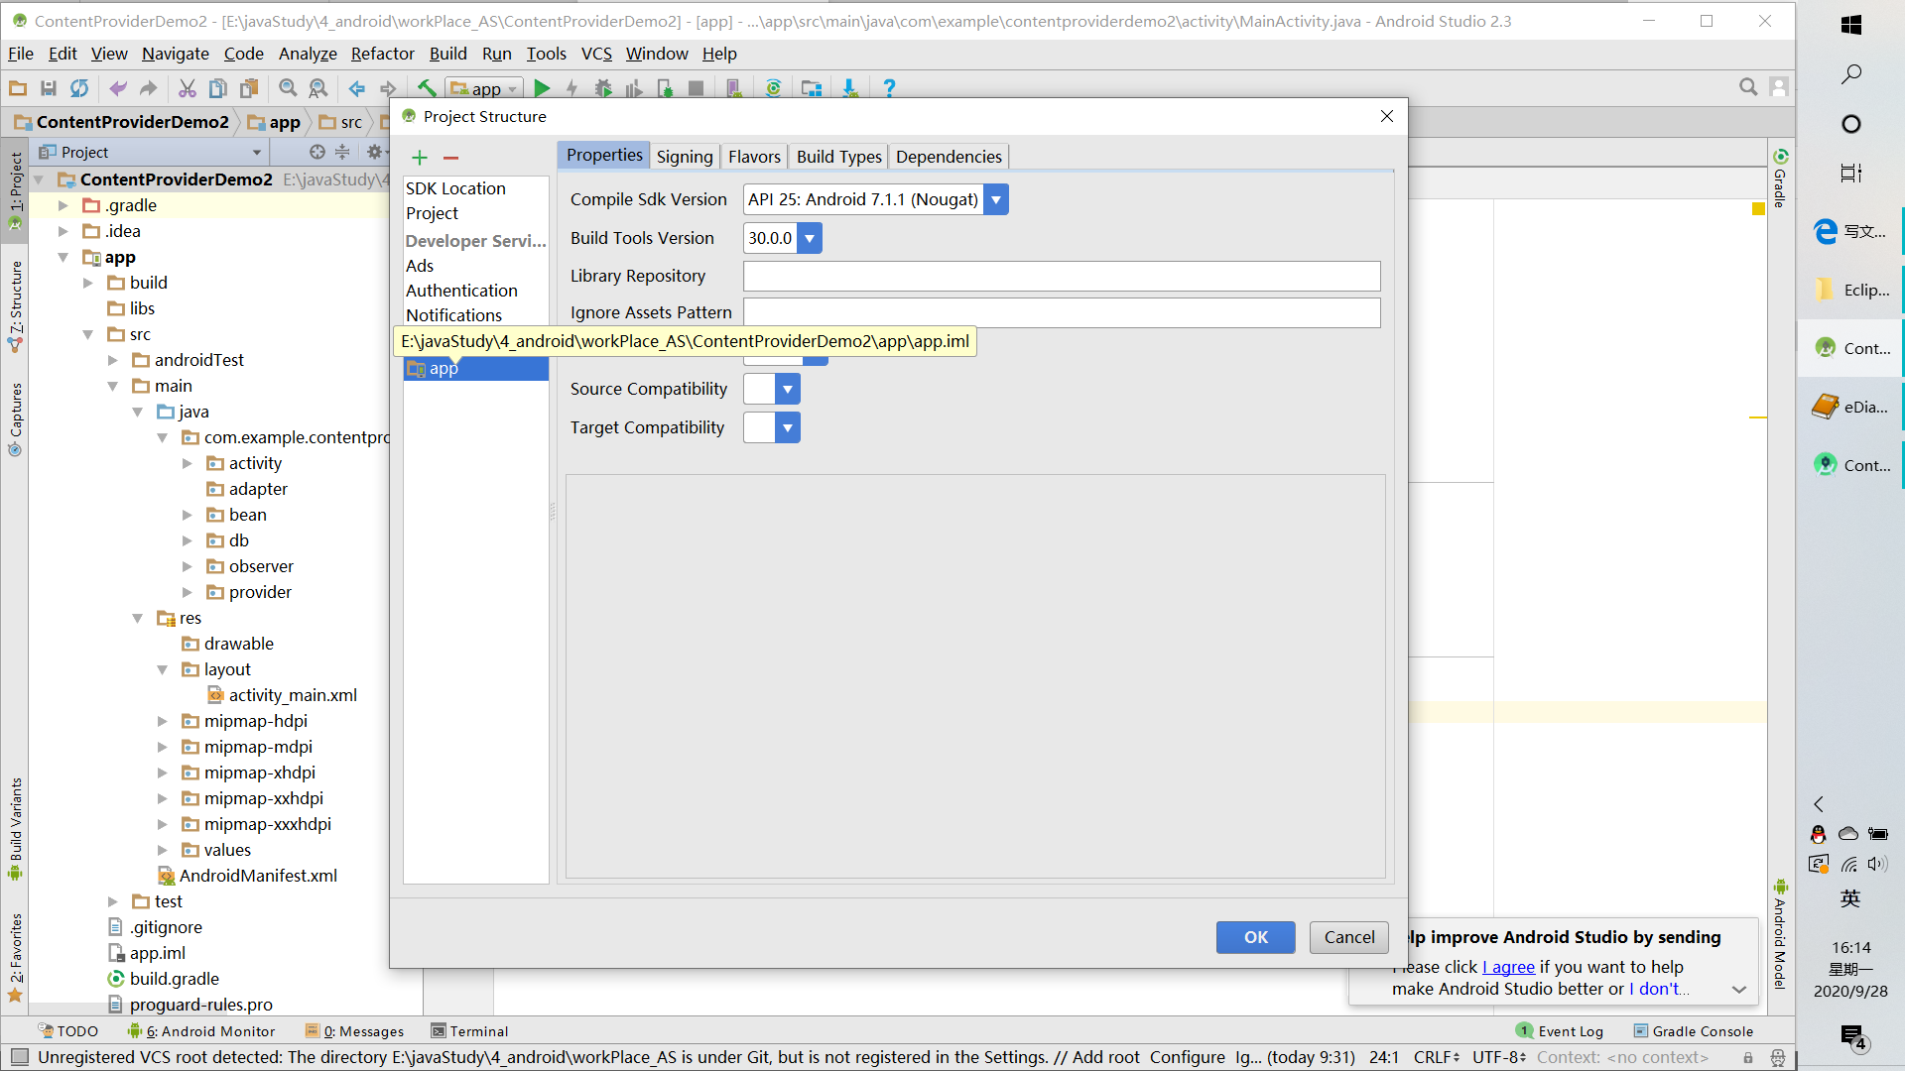Click Collapse All icon in Project panel
This screenshot has width=1905, height=1071.
[342, 152]
